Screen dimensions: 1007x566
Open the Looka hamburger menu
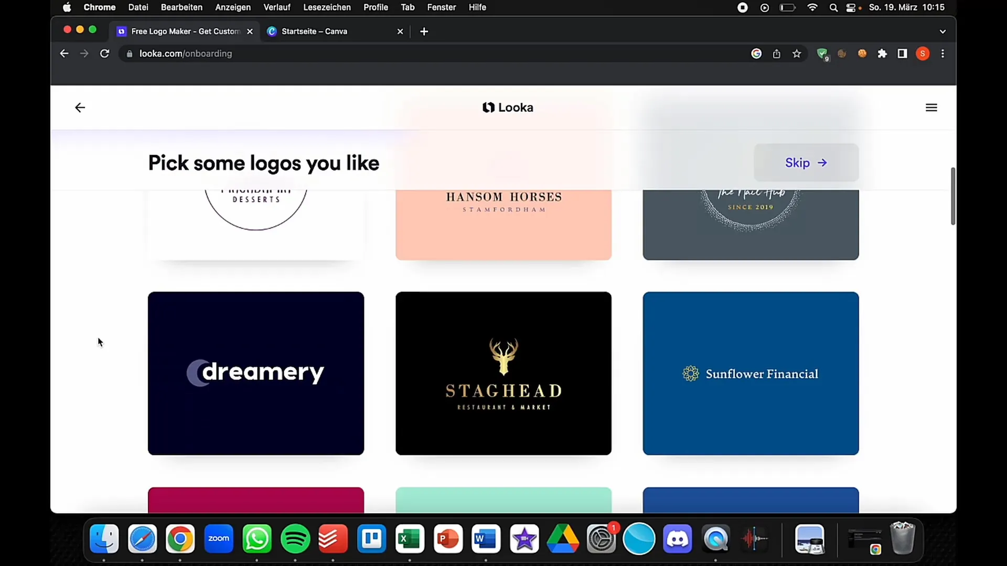pos(931,107)
